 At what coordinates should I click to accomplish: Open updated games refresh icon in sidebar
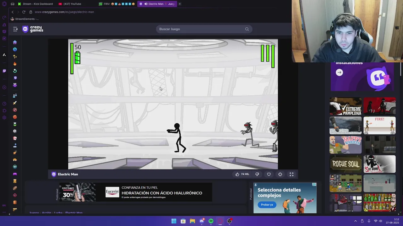point(15,71)
